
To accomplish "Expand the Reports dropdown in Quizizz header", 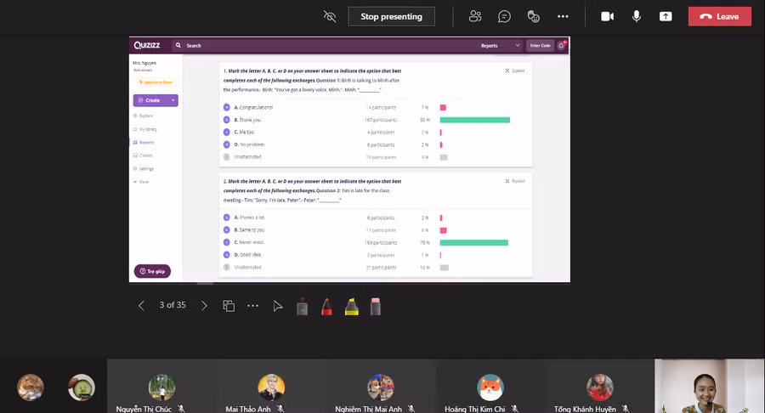I will coord(501,45).
